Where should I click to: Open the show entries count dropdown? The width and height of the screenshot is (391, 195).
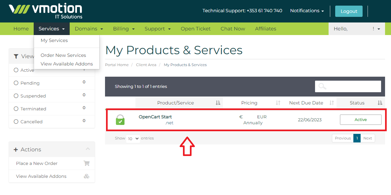click(133, 138)
